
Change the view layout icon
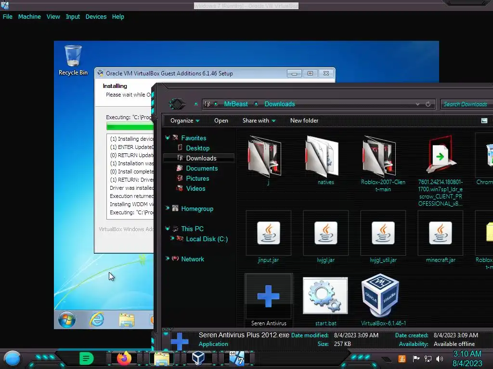(484, 121)
